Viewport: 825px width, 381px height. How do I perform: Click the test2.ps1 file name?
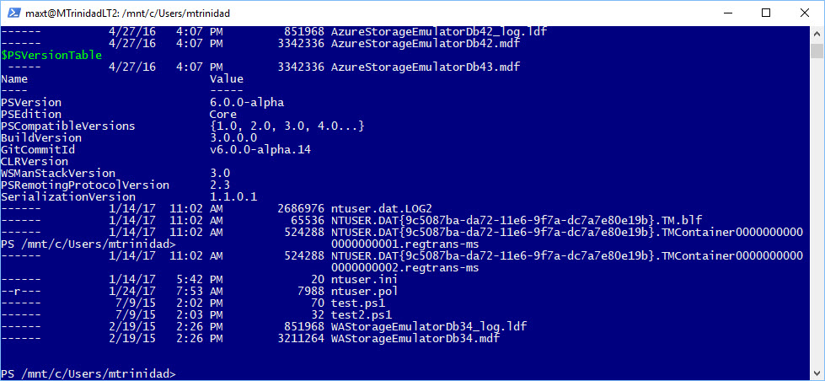362,315
